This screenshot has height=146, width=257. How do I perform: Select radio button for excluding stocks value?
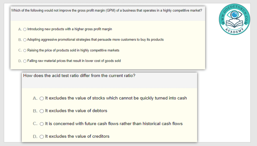[x=42, y=98]
